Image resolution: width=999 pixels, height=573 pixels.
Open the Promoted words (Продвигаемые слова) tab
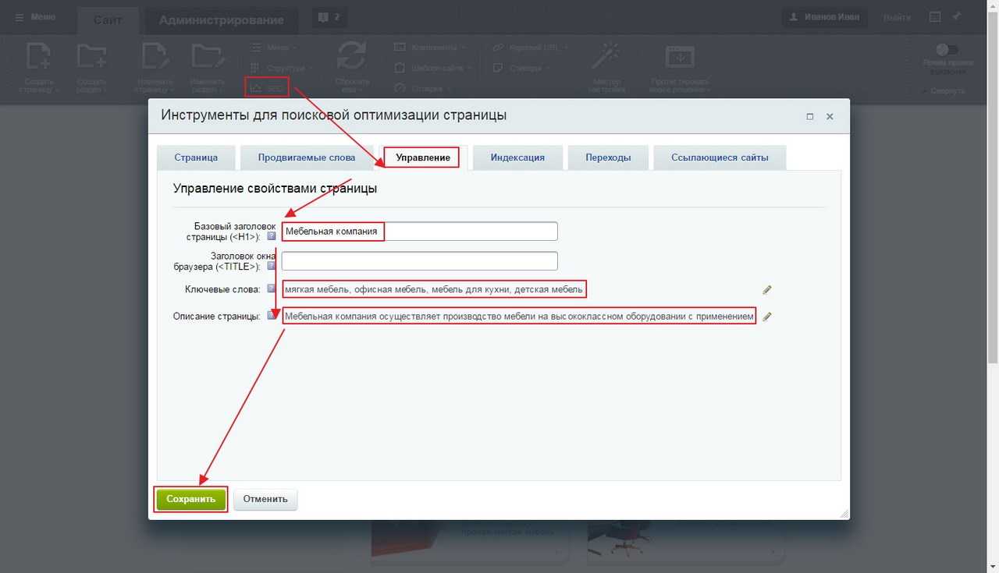(307, 157)
